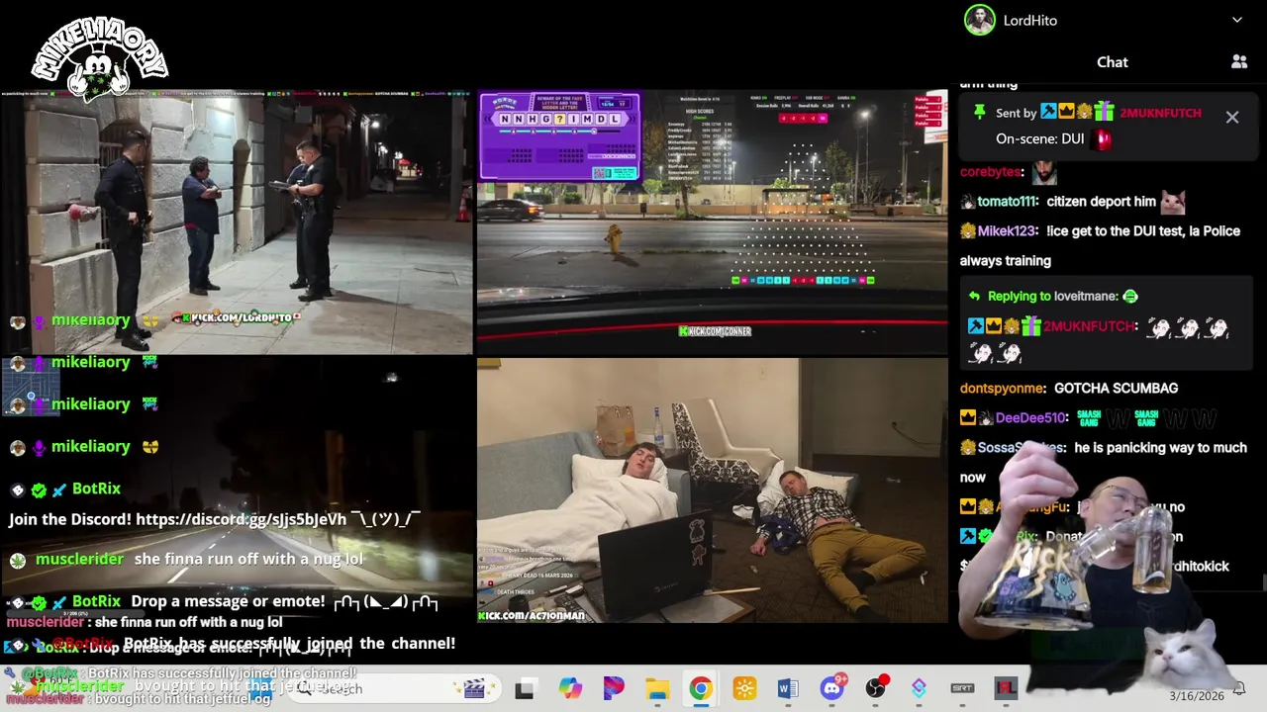Open the SRT app in the taskbar
The image size is (1267, 712).
(x=962, y=688)
